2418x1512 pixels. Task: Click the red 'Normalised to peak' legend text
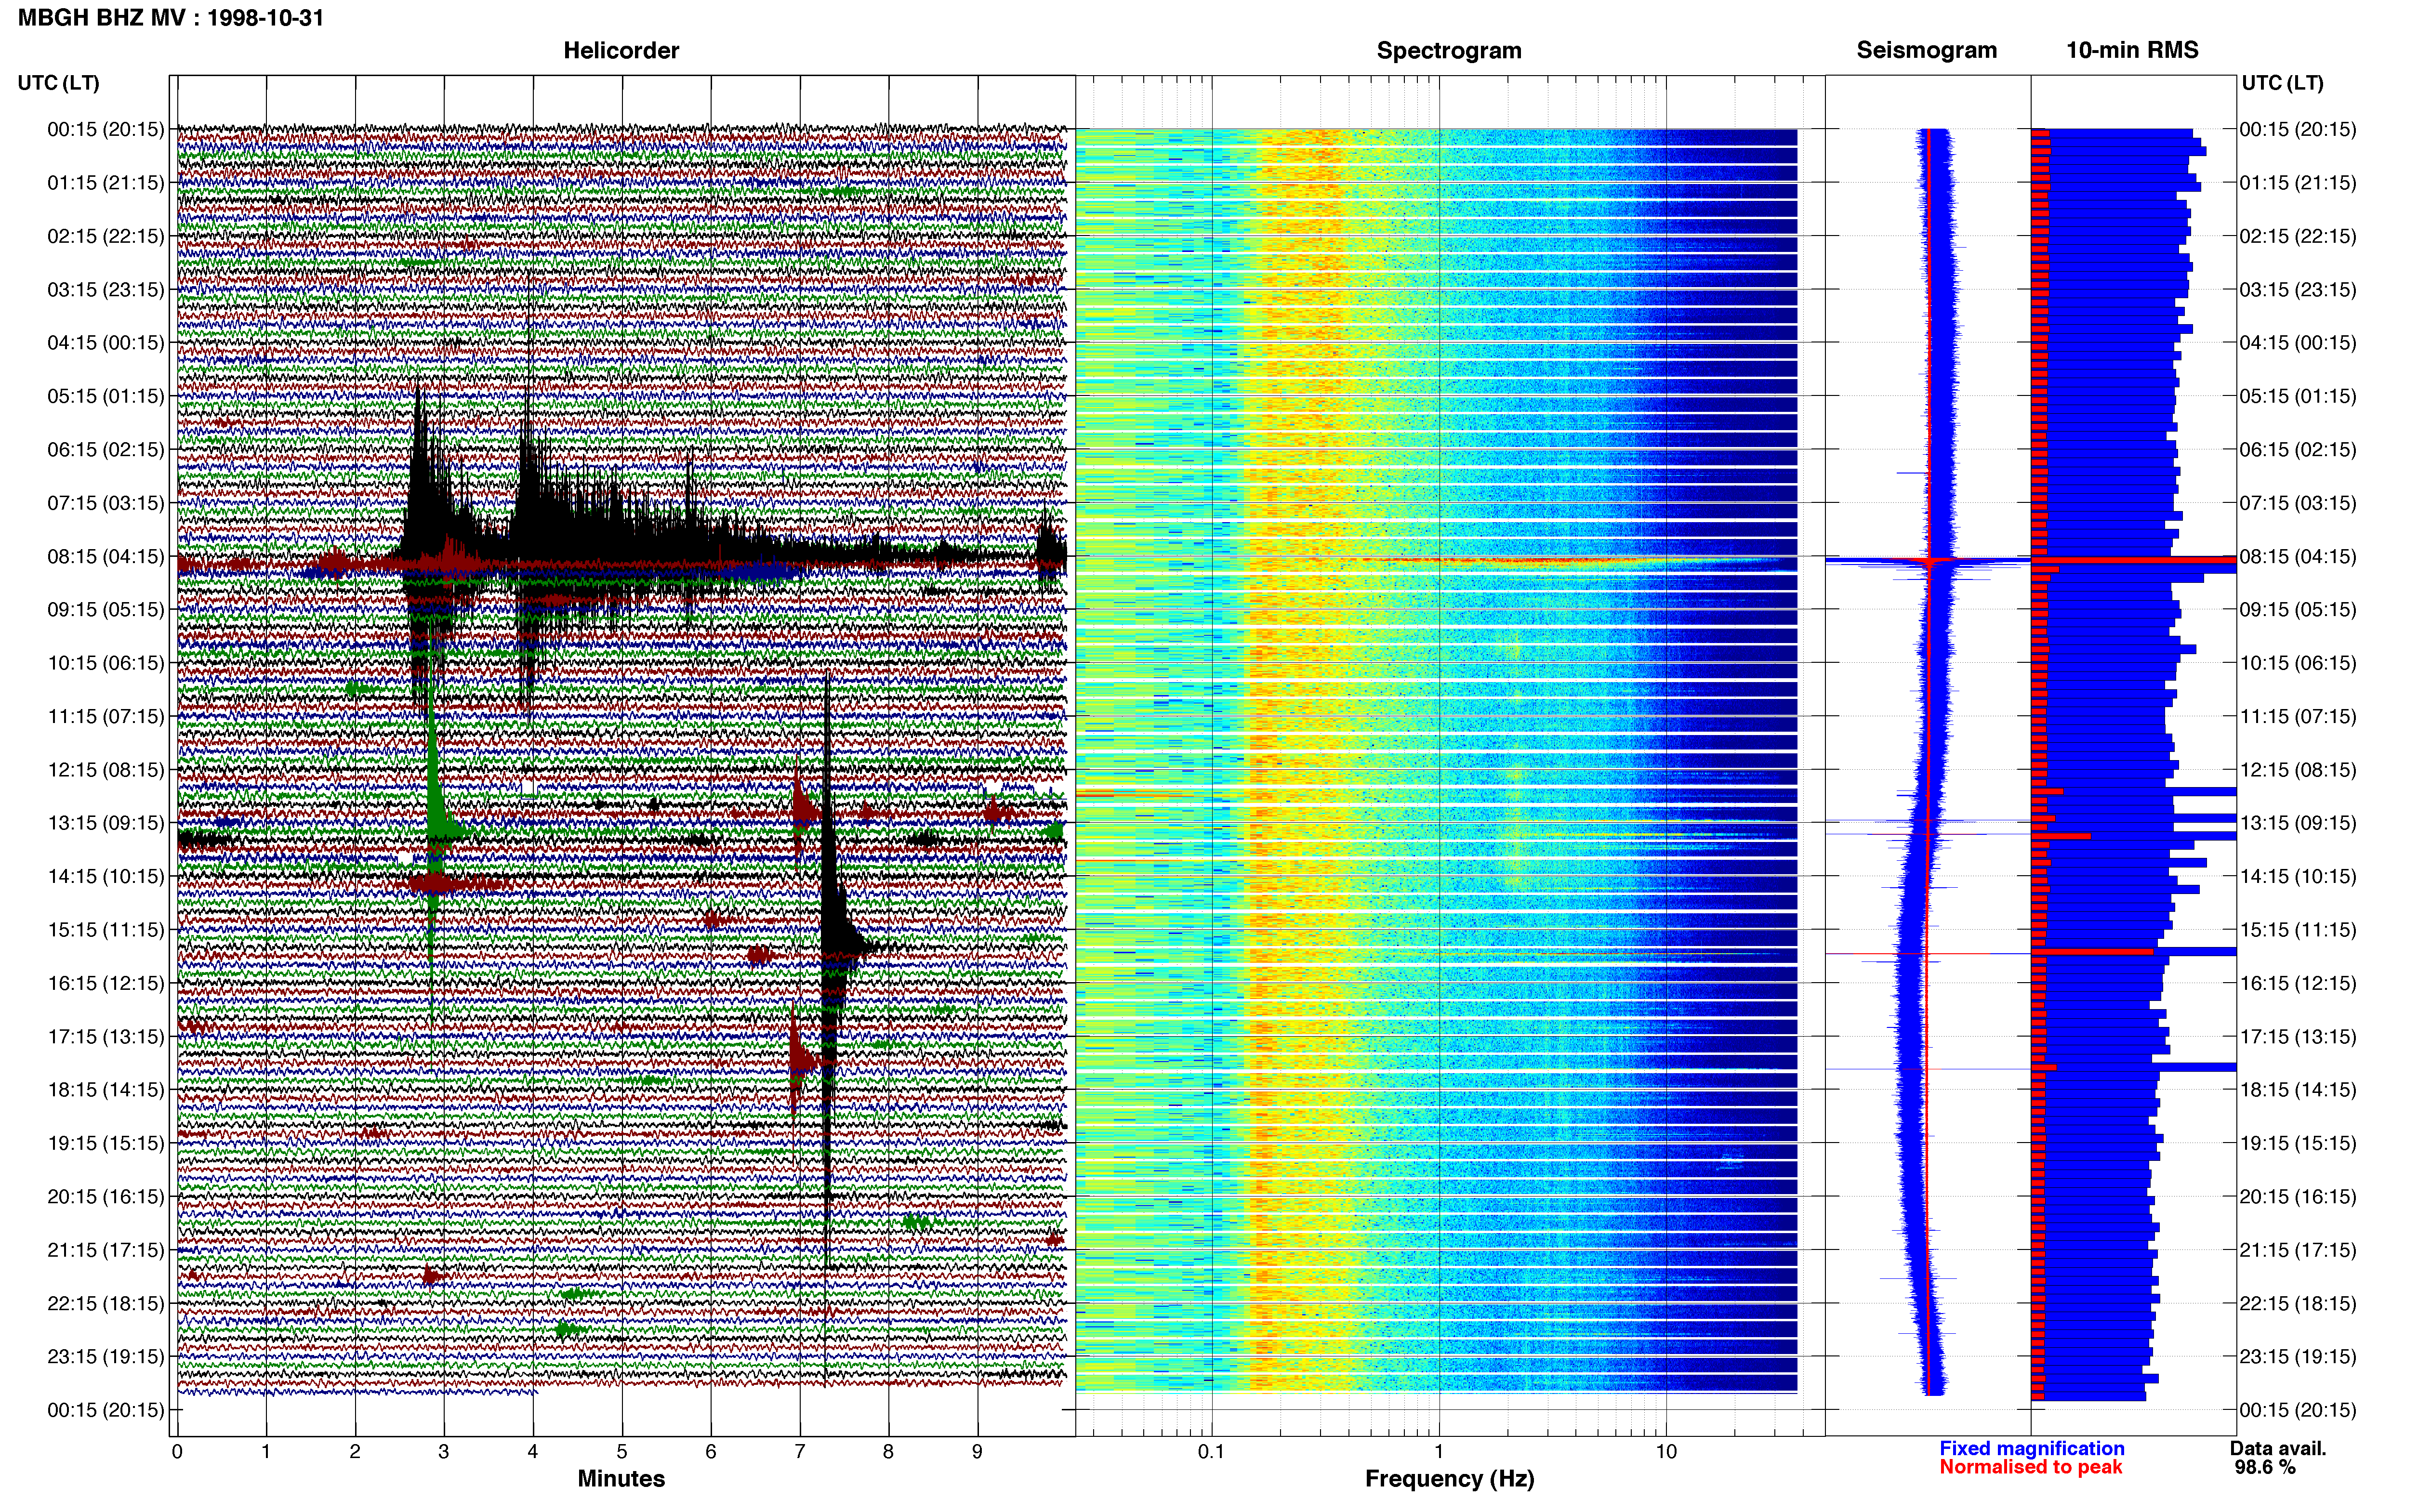click(2030, 1468)
